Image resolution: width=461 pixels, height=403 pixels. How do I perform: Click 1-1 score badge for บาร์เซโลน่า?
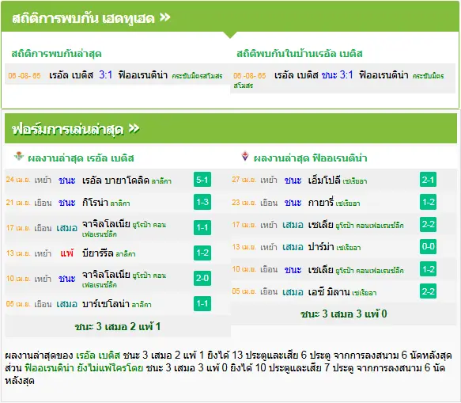click(202, 303)
